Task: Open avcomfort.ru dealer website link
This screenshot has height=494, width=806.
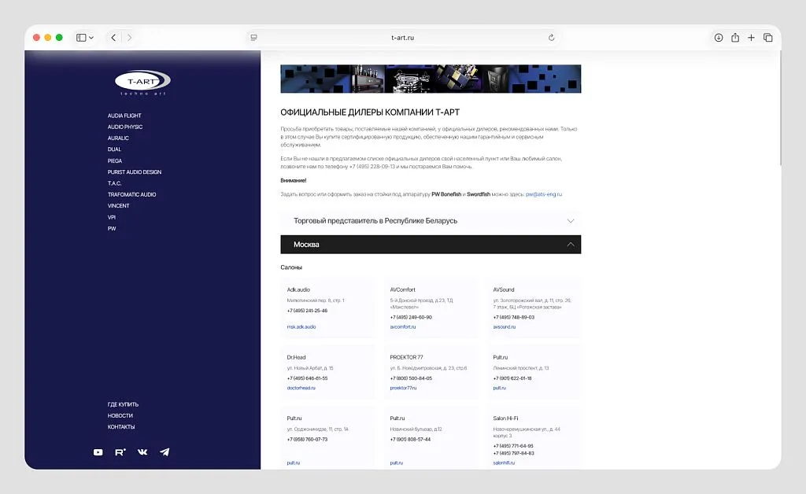Action: pos(402,326)
